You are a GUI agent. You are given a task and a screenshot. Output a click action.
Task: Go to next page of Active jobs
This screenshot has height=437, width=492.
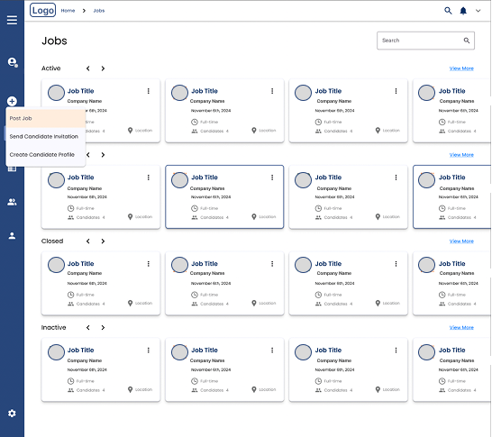103,68
